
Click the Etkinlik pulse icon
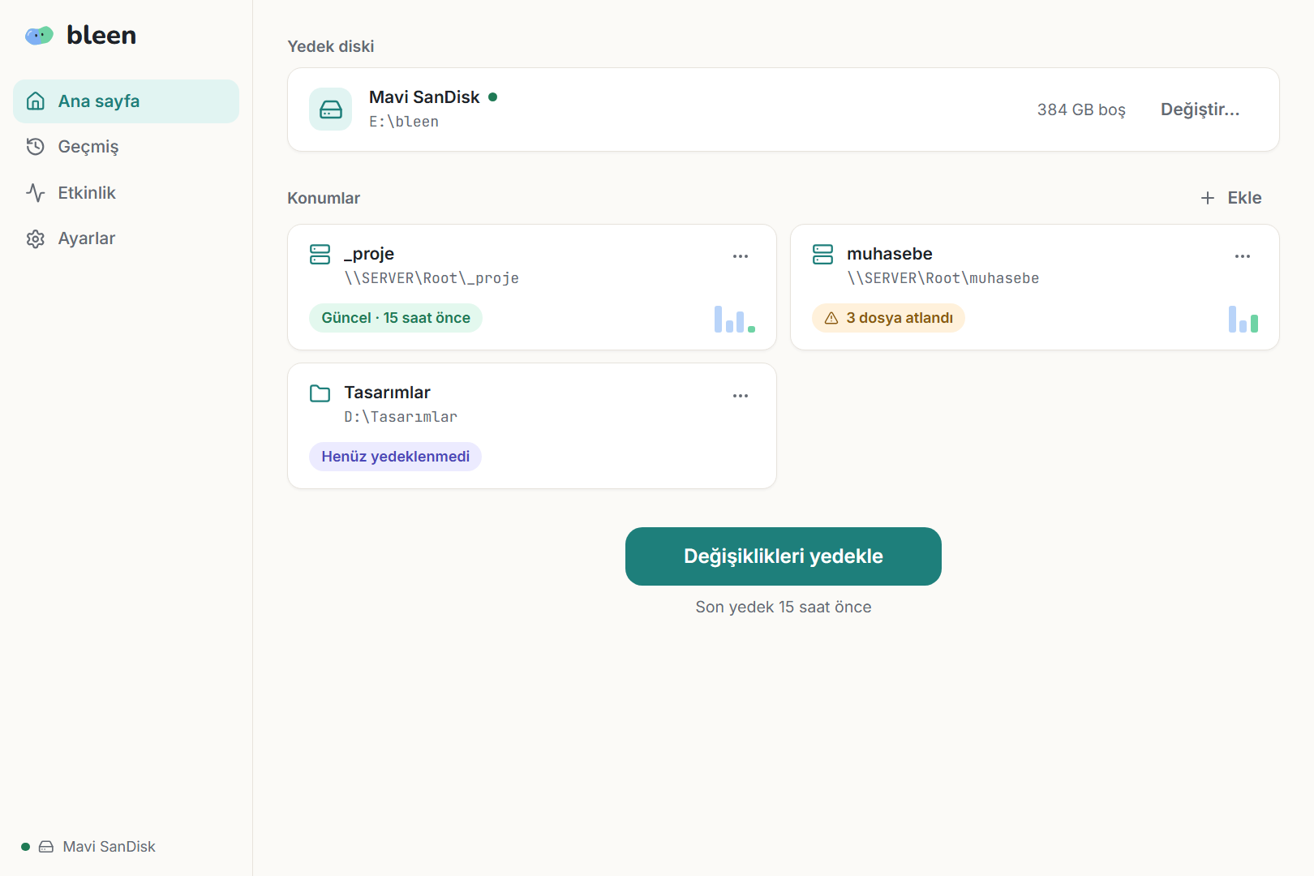pos(35,193)
